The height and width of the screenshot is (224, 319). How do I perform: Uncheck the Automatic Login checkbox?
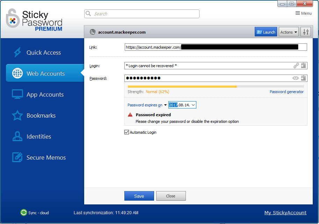pyautogui.click(x=126, y=132)
